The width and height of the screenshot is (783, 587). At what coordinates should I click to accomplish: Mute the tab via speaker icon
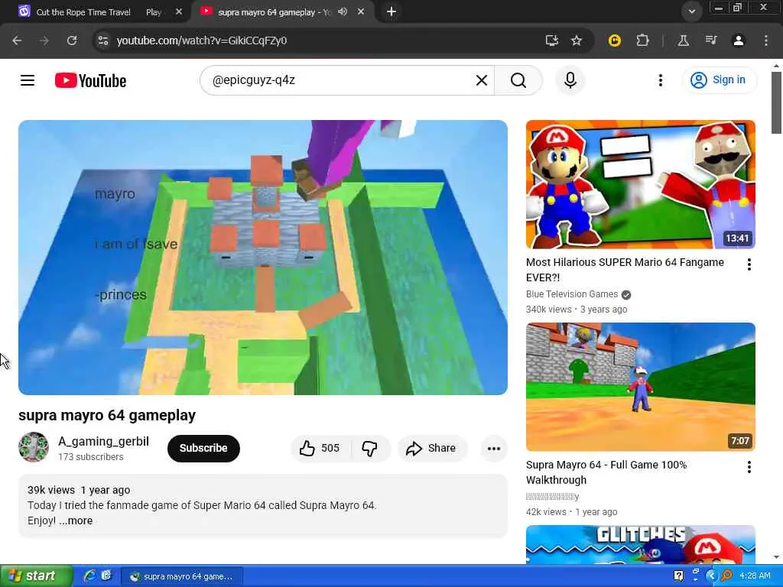coord(342,11)
